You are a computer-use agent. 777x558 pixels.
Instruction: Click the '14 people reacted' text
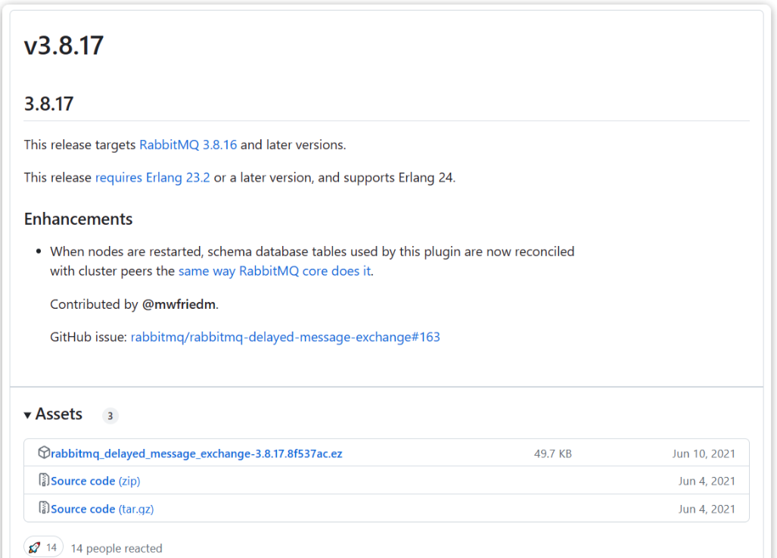(117, 548)
